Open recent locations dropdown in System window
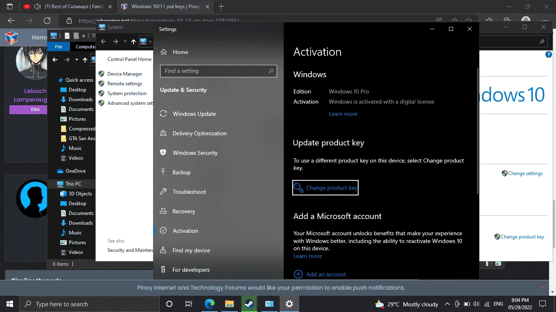The height and width of the screenshot is (312, 556). 125,41
